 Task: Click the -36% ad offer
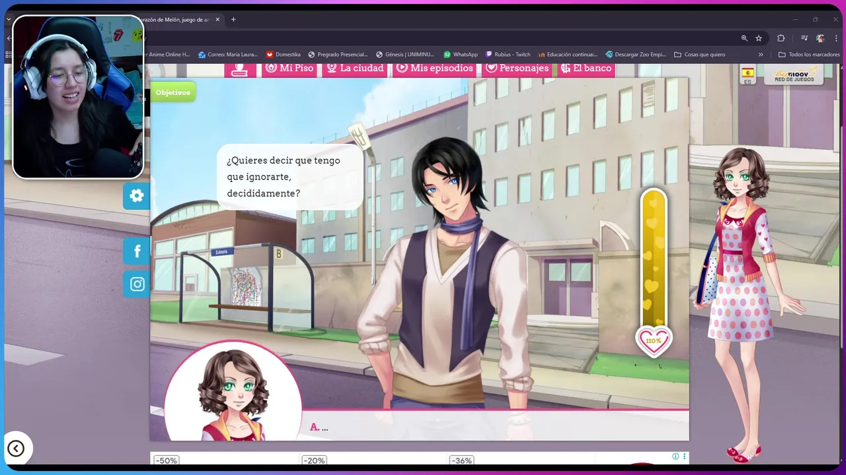coord(461,460)
